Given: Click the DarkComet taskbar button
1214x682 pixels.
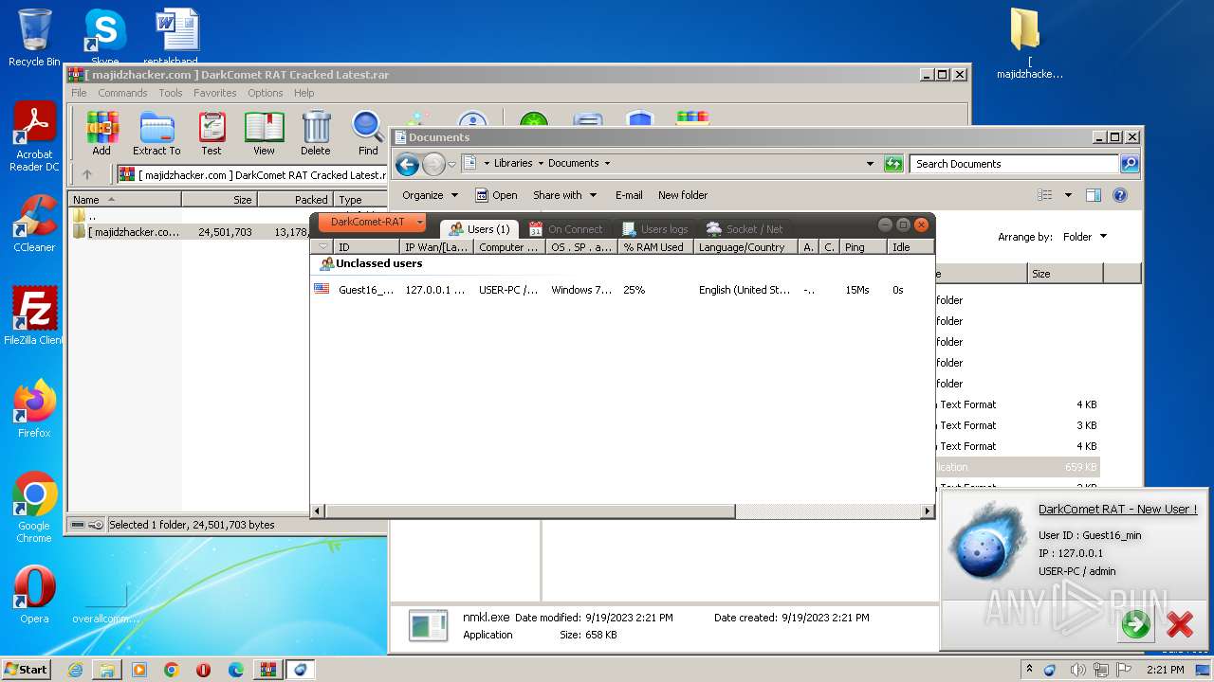Looking at the screenshot, I should point(300,669).
